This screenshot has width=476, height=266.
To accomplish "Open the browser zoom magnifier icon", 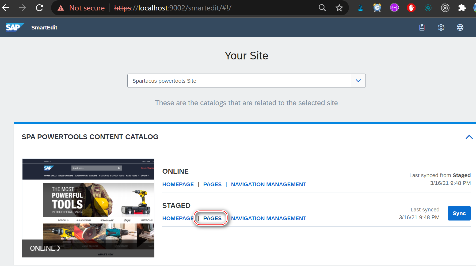I will (x=322, y=8).
